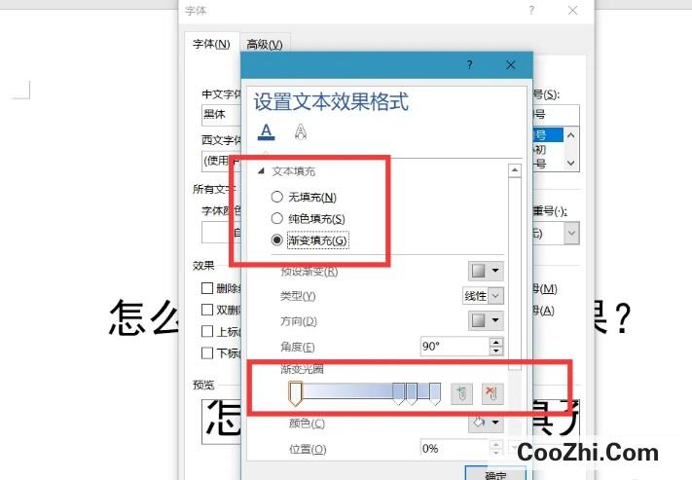The image size is (692, 480).
Task: Open the Text Effects outlined A icon
Action: tap(301, 131)
